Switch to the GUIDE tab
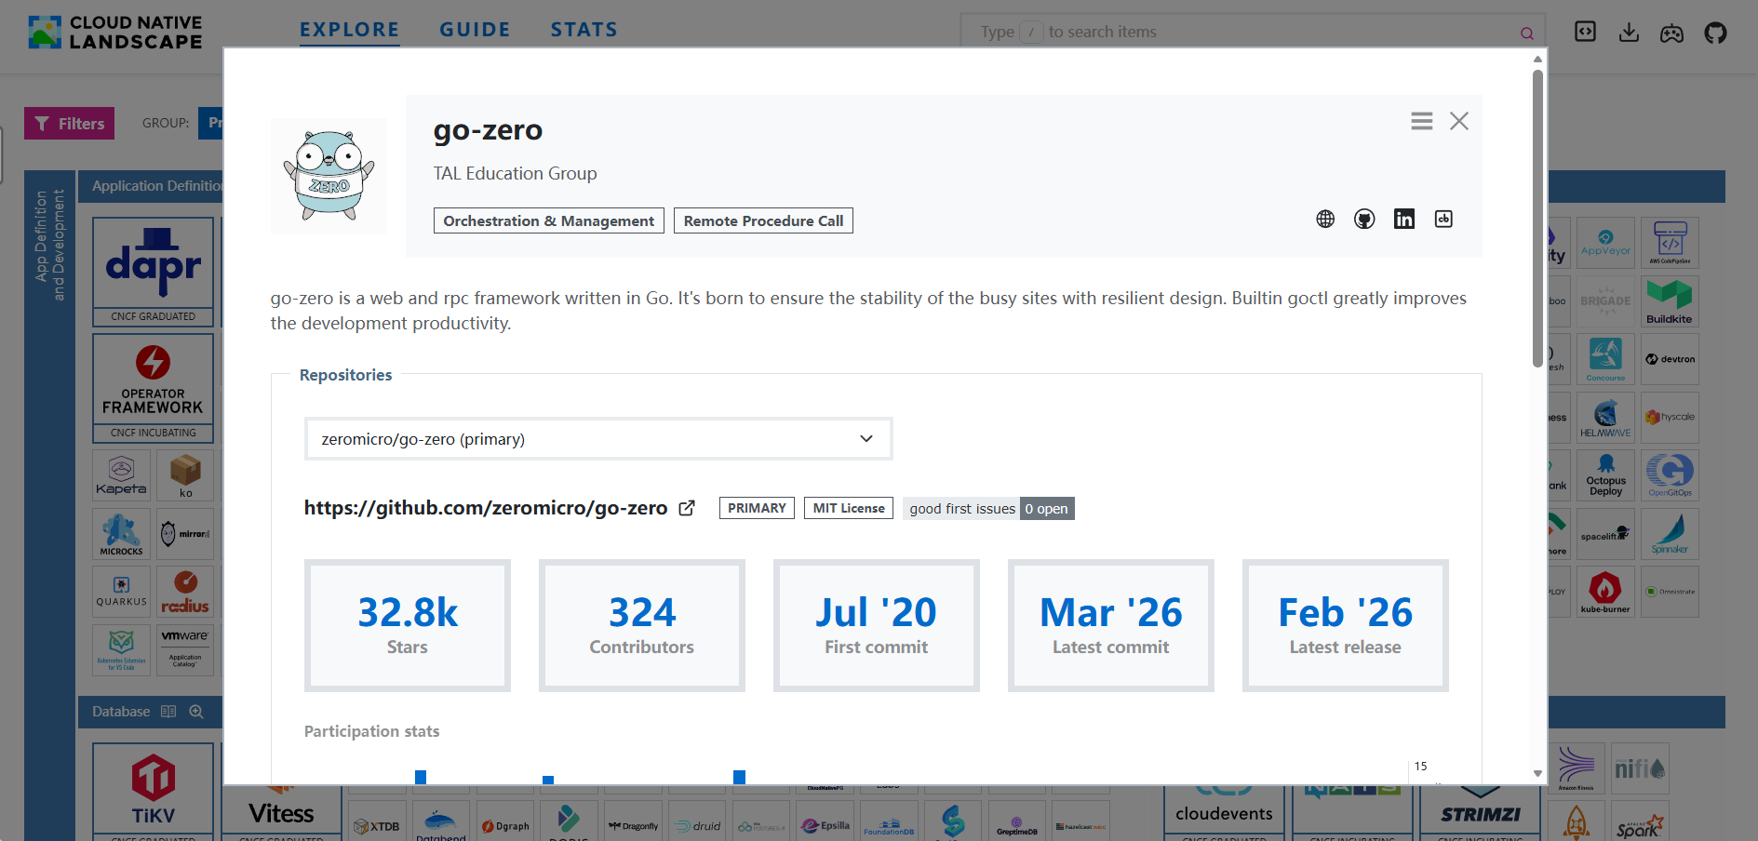 [475, 30]
